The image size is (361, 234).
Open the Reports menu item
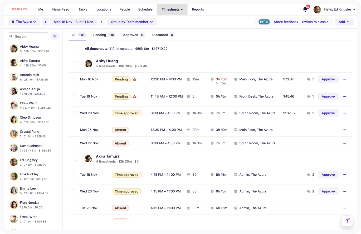click(x=198, y=9)
